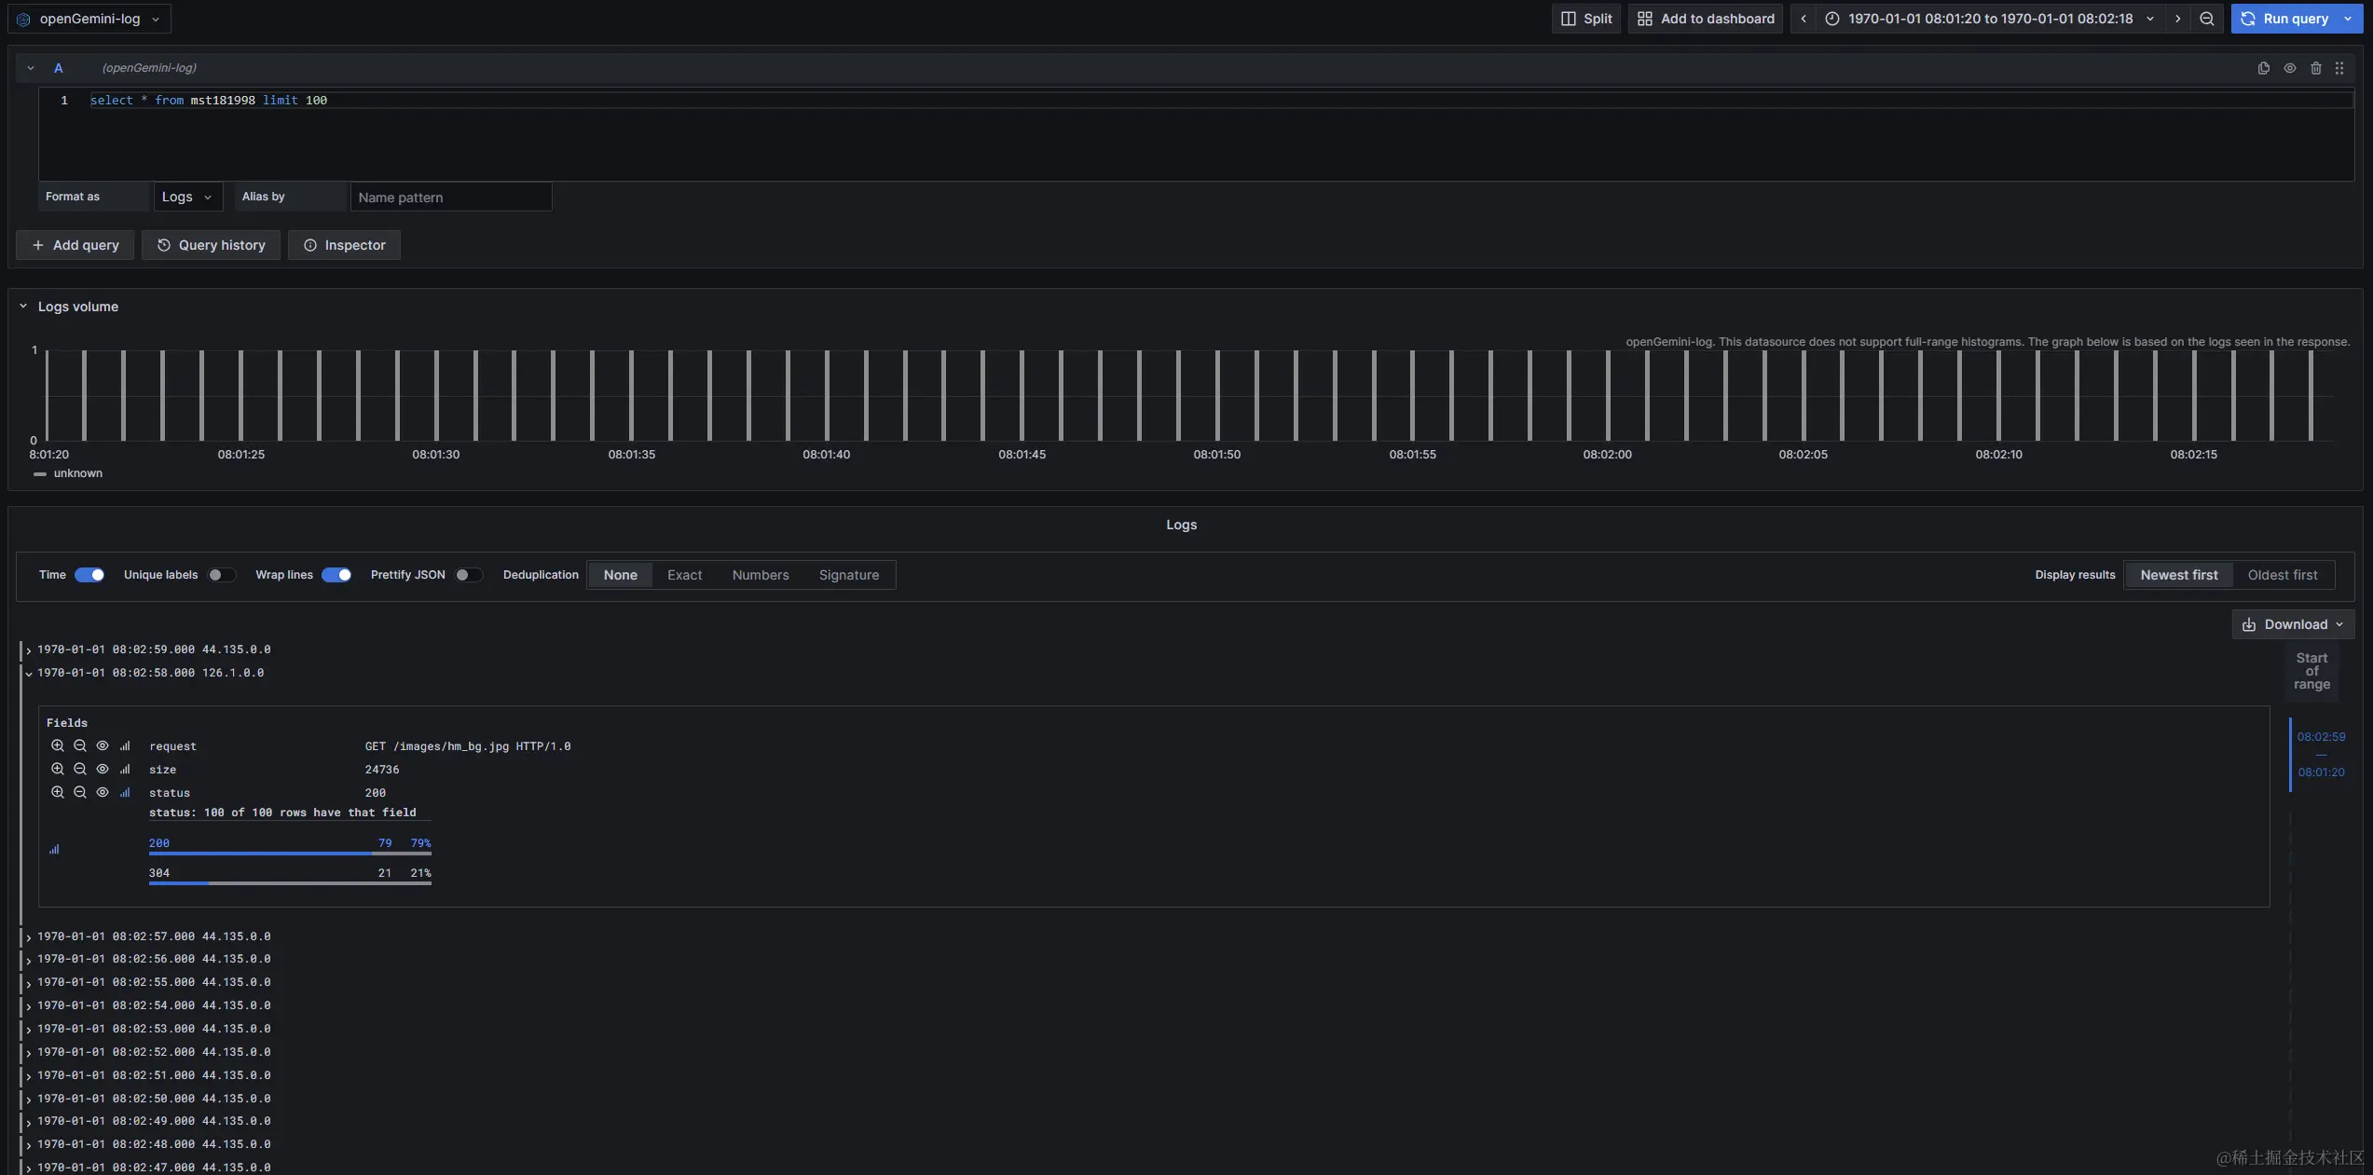The width and height of the screenshot is (2373, 1175).
Task: Turn off the Time toggle
Action: [89, 575]
